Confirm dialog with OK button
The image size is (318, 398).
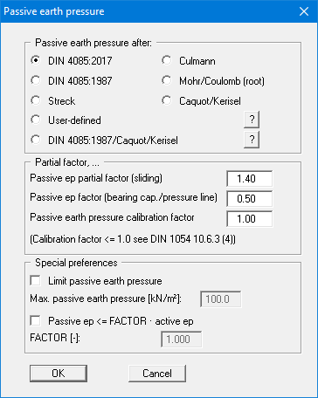tap(59, 374)
